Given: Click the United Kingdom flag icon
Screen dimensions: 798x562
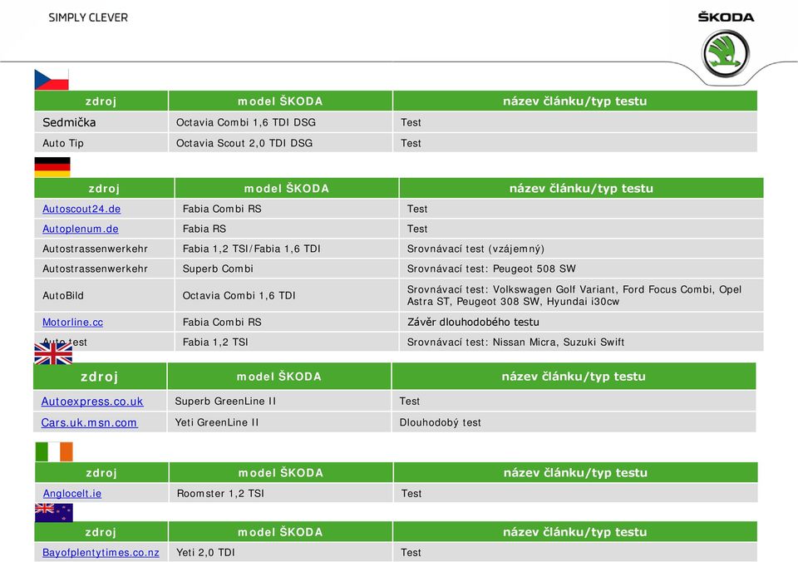Looking at the screenshot, I should point(53,353).
